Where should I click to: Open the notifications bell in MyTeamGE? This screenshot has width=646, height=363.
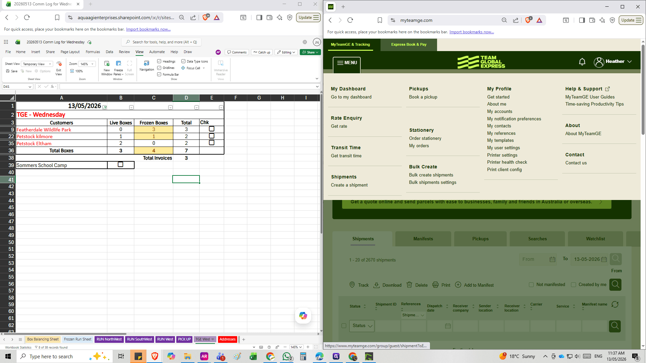[x=582, y=62]
